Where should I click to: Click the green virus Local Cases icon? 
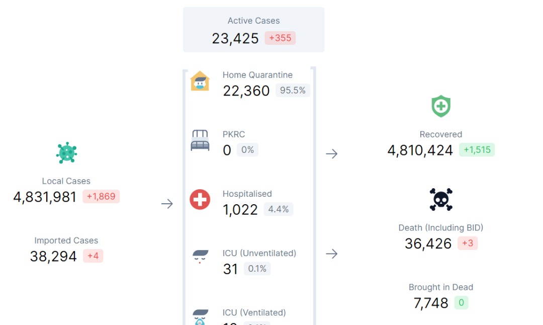pos(66,152)
